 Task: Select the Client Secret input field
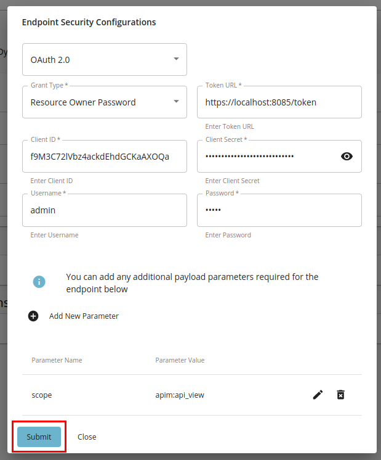tap(268, 156)
